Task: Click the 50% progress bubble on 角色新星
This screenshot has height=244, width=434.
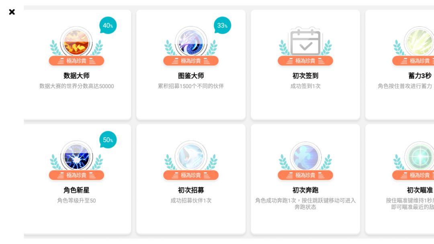Action: (x=108, y=140)
